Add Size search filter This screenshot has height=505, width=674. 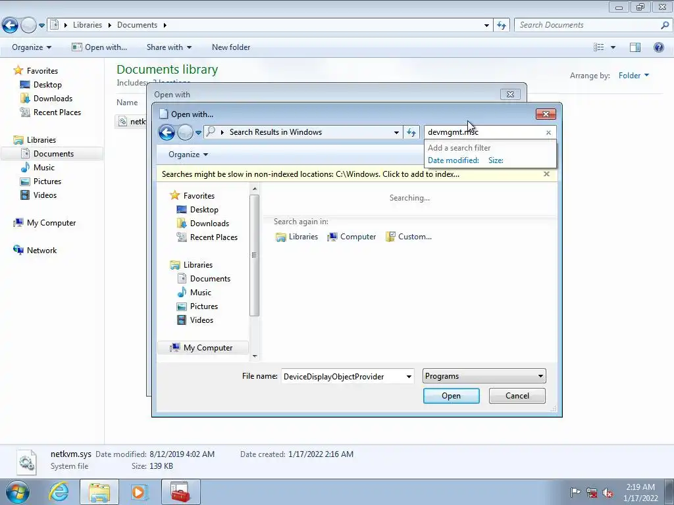496,160
